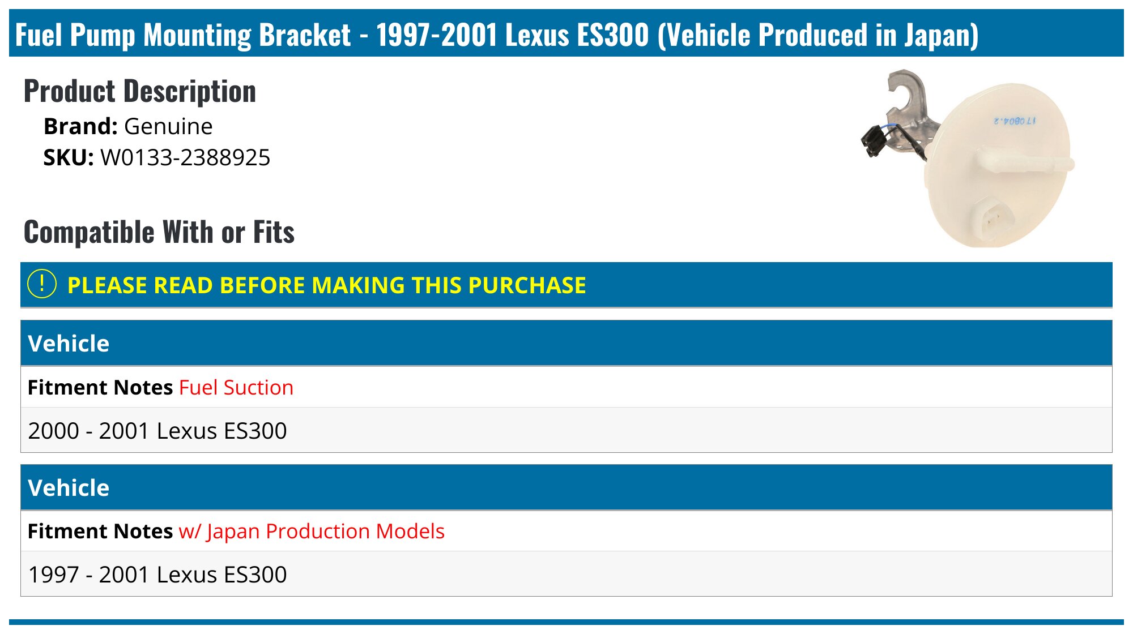Click the Fuel Pump Mounting Bracket title
This screenshot has width=1133, height=634.
[496, 35]
